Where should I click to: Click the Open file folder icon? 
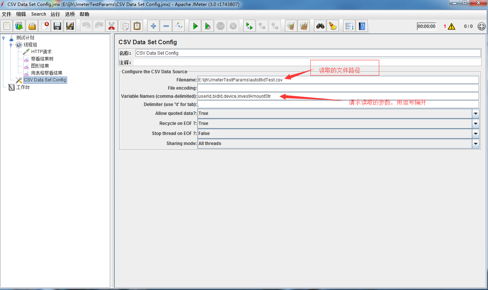[32, 26]
